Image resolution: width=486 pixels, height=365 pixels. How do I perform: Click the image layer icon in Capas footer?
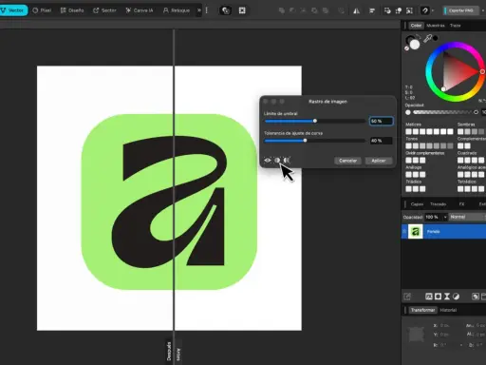[429, 297]
